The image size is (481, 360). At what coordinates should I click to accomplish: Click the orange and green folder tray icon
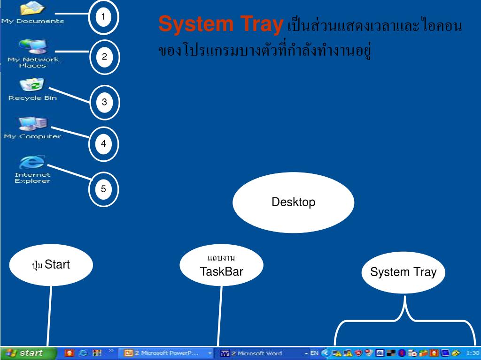(x=423, y=353)
